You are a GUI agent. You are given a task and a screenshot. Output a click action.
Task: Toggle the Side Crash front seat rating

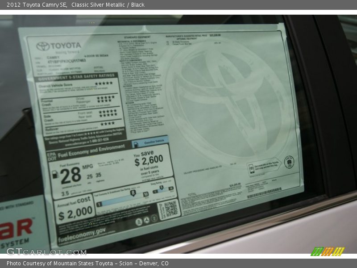pos(107,110)
